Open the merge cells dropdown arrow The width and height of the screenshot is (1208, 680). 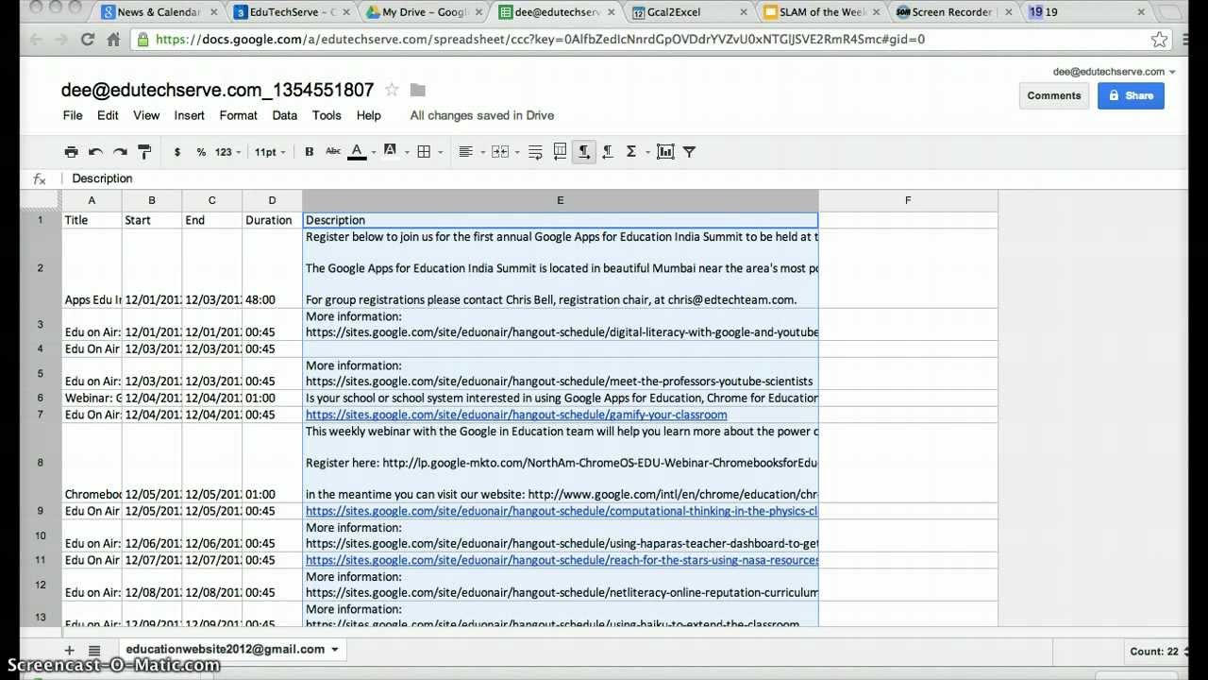coord(518,152)
